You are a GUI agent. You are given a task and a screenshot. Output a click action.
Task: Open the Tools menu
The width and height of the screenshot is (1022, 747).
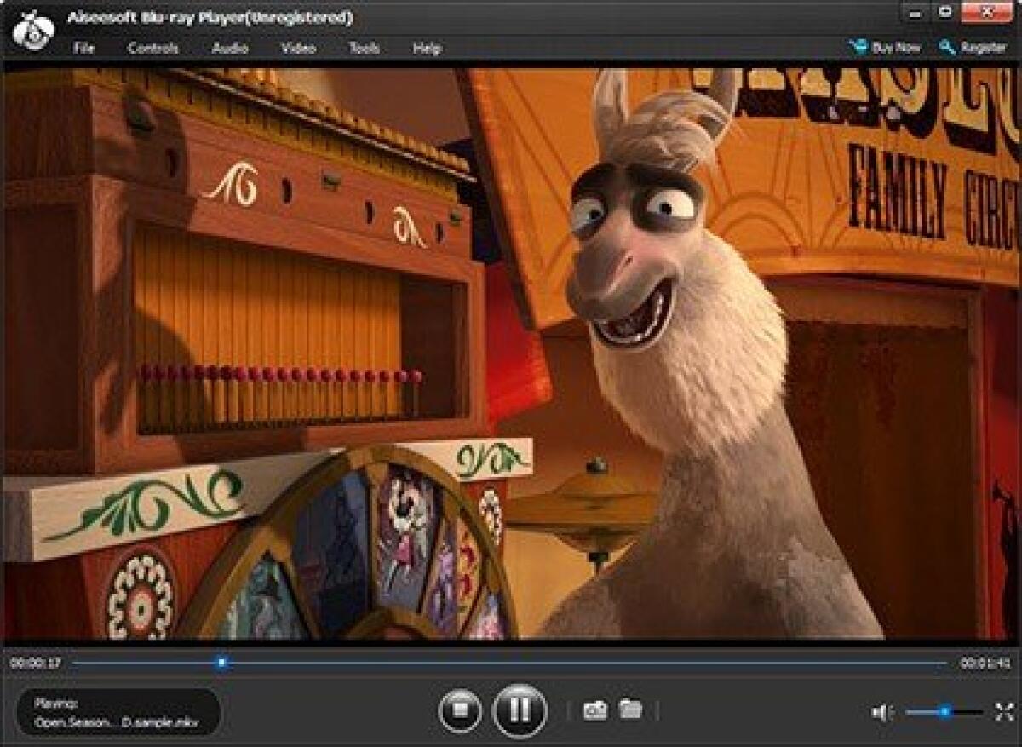point(364,49)
